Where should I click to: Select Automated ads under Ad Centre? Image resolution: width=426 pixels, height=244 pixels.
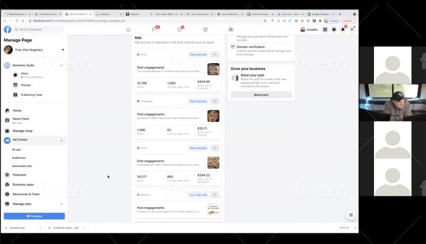22,166
